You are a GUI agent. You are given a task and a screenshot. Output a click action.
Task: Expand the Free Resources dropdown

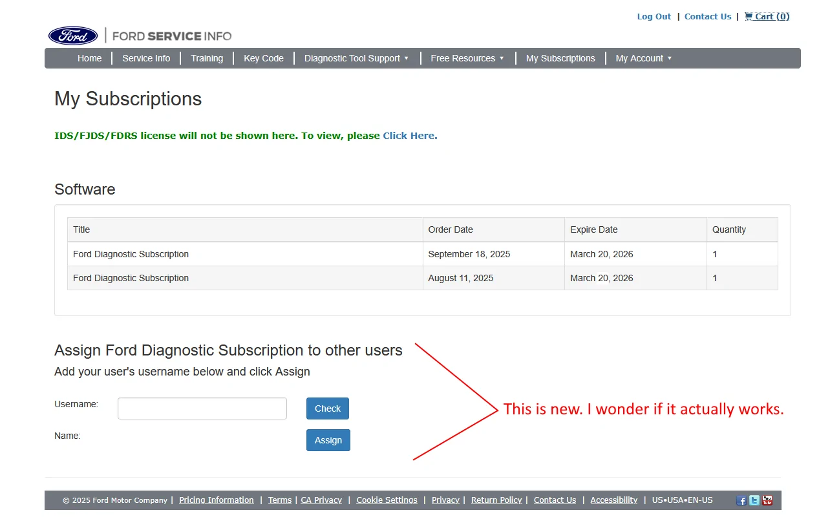[467, 58]
